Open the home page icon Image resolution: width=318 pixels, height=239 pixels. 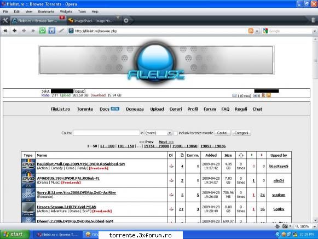click(x=52, y=31)
